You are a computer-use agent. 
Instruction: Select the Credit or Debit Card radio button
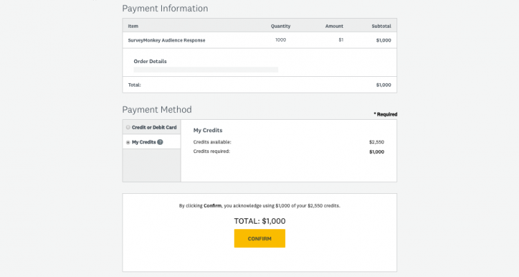point(128,127)
